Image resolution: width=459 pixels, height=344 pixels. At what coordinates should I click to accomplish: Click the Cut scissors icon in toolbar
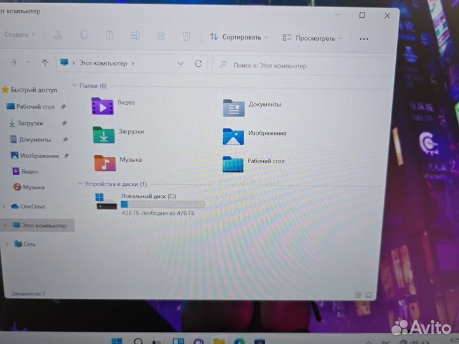[x=58, y=35]
